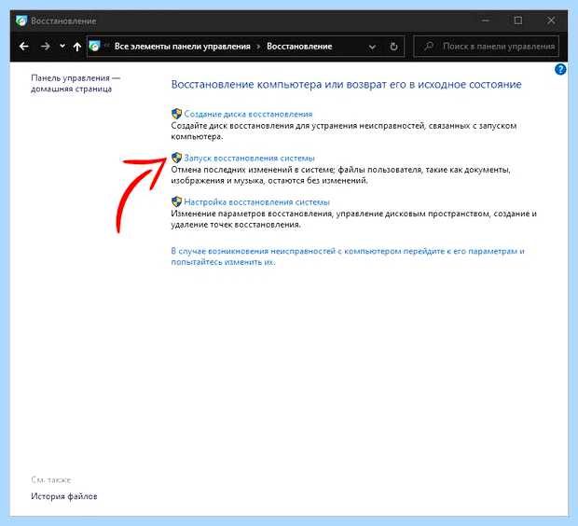This screenshot has width=578, height=526.
Task: Maximize the Восстановление window
Action: [518, 21]
